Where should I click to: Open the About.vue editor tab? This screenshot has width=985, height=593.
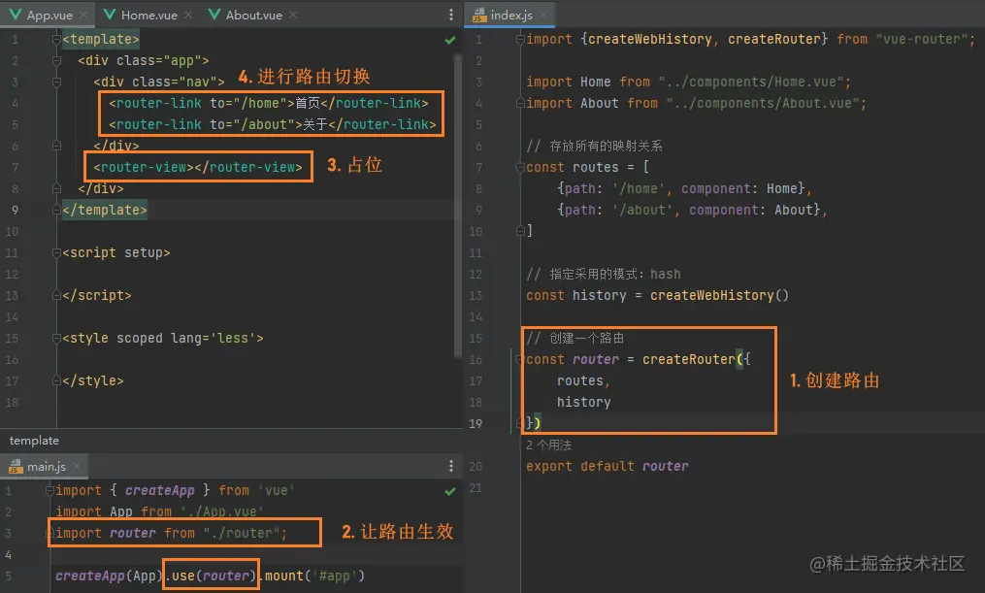point(254,15)
